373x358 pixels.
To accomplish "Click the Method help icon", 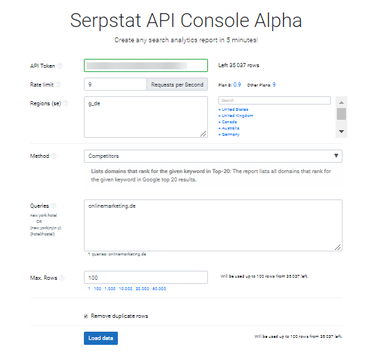I will [x=54, y=156].
